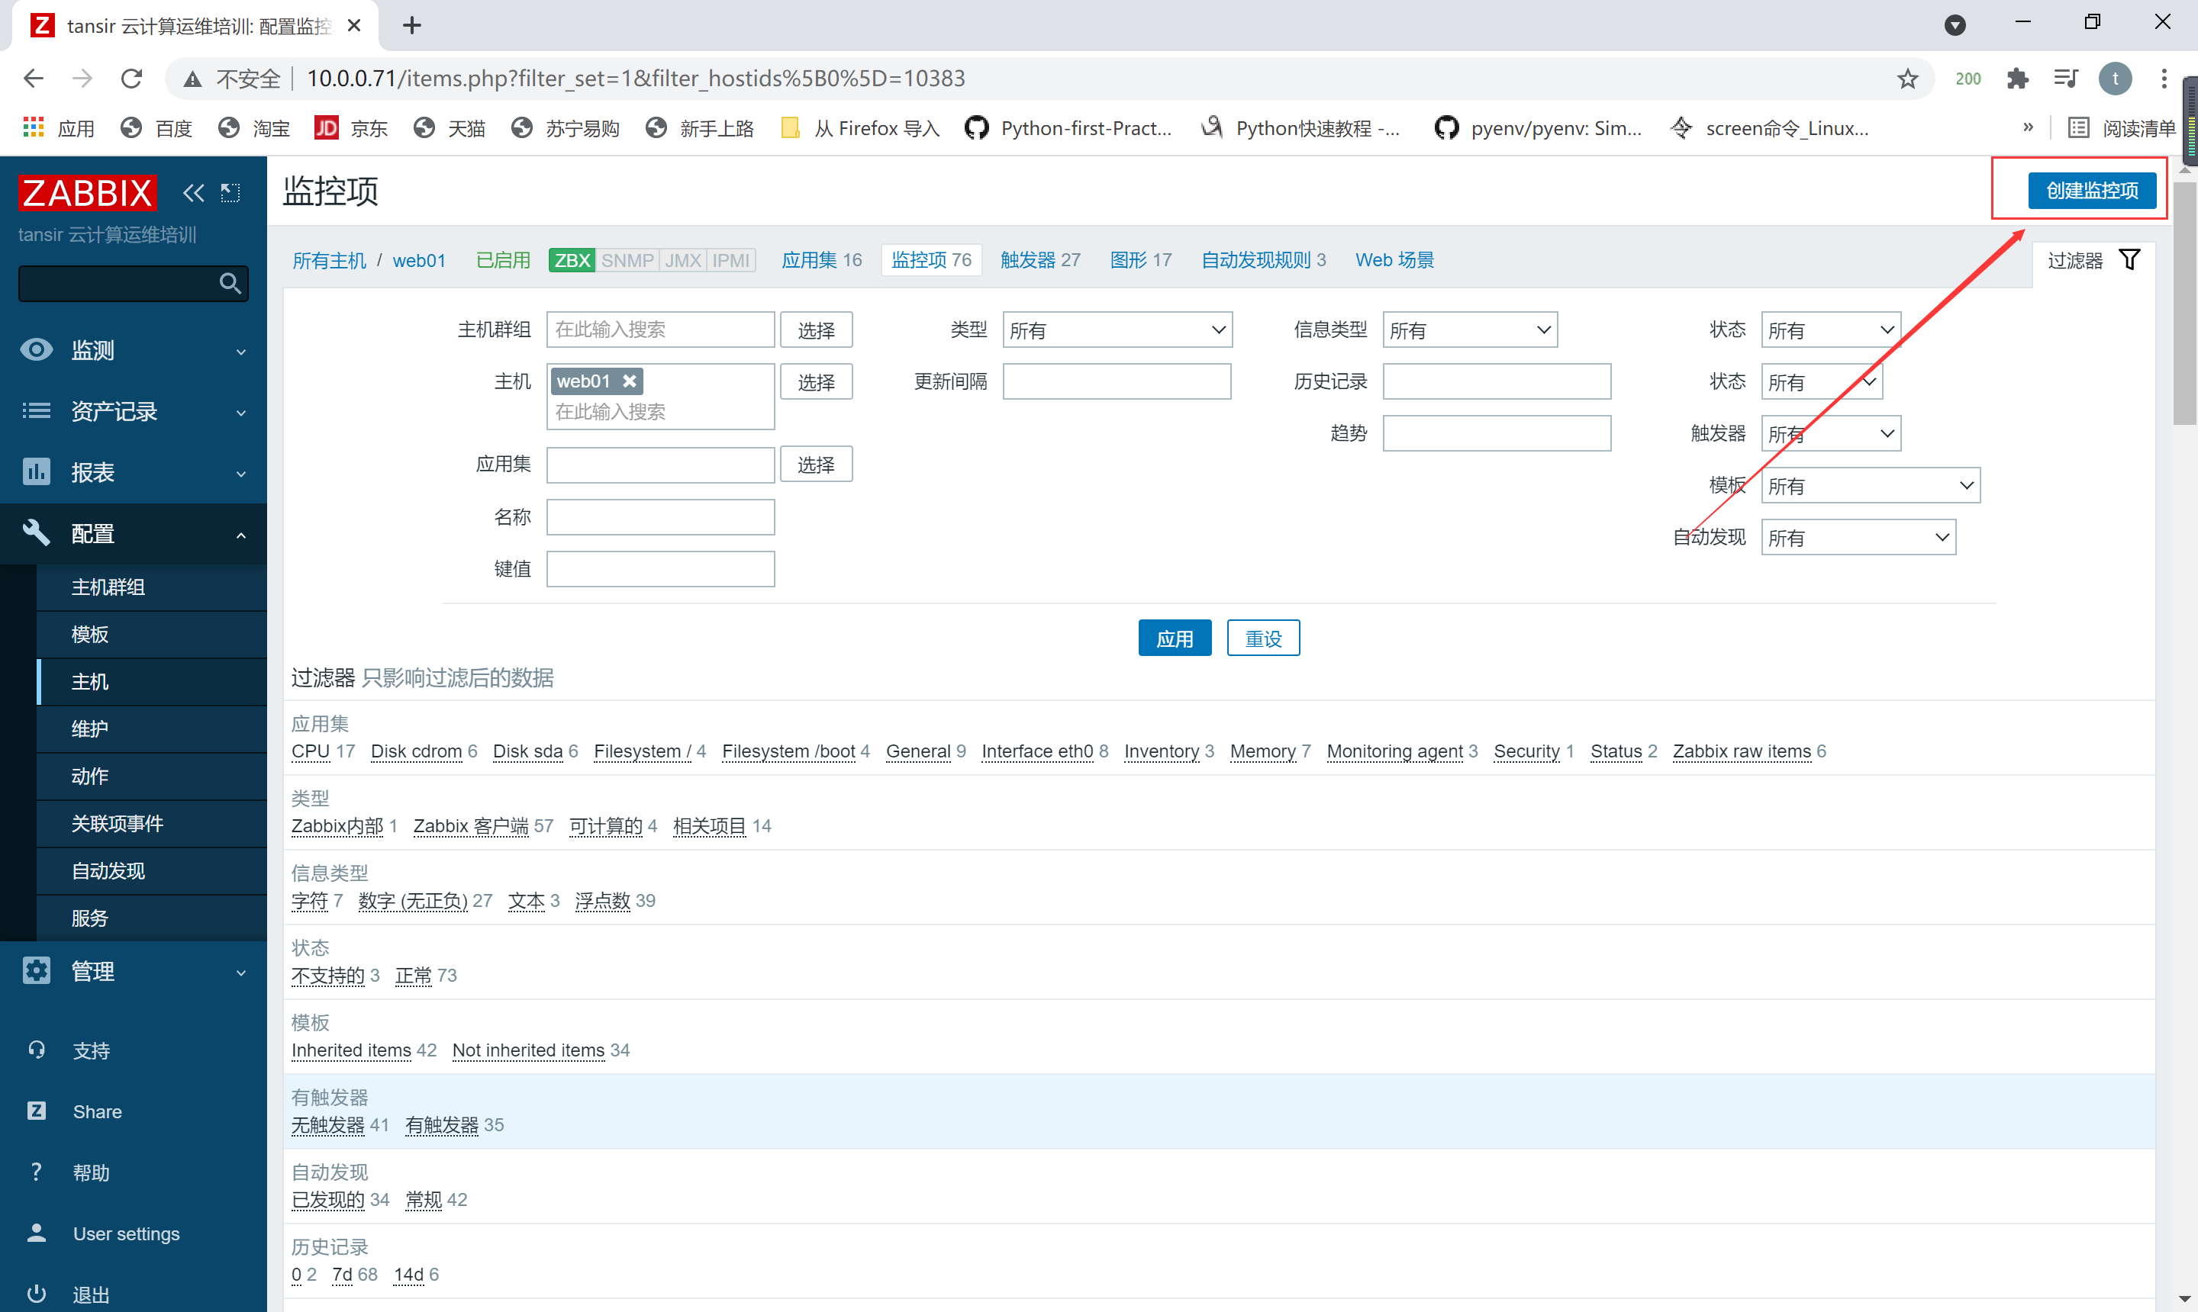The width and height of the screenshot is (2198, 1312).
Task: Open User settings person icon
Action: click(x=37, y=1233)
